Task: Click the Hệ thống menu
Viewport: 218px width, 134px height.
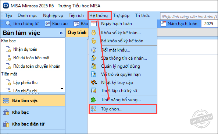Action: click(x=99, y=15)
